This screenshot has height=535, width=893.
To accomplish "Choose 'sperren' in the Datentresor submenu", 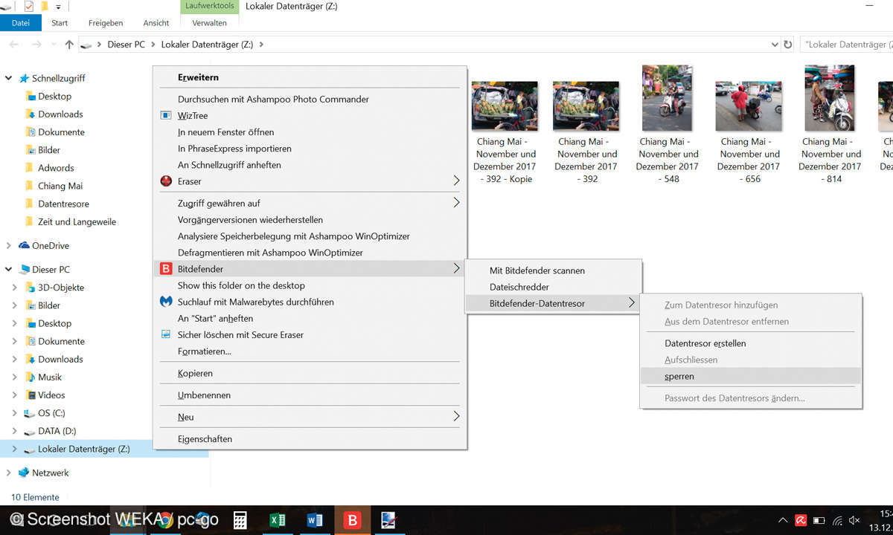I will (751, 376).
